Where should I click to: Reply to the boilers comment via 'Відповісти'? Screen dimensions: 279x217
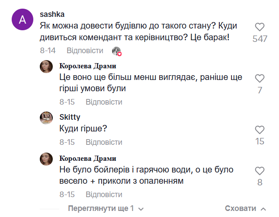click(104, 194)
